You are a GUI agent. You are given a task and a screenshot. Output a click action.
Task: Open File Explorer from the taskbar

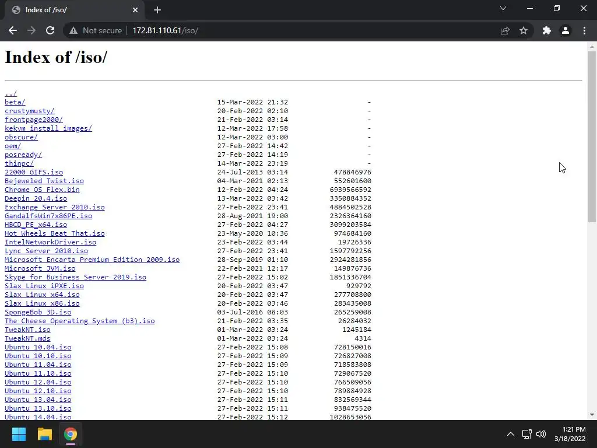tap(44, 434)
